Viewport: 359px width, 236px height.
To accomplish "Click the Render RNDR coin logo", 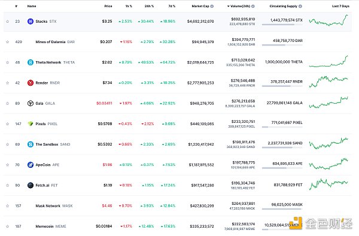I will [x=31, y=83].
